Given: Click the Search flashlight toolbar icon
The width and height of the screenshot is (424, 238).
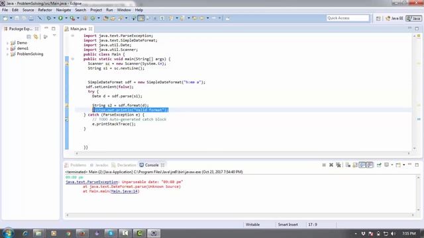Looking at the screenshot, I should [121, 19].
